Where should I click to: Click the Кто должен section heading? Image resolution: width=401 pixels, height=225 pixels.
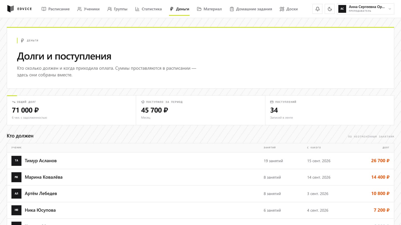point(20,136)
